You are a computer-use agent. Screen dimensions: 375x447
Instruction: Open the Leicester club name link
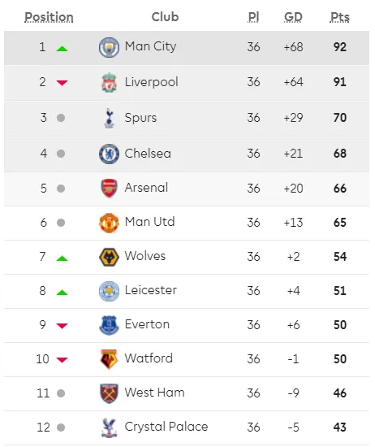[151, 290]
